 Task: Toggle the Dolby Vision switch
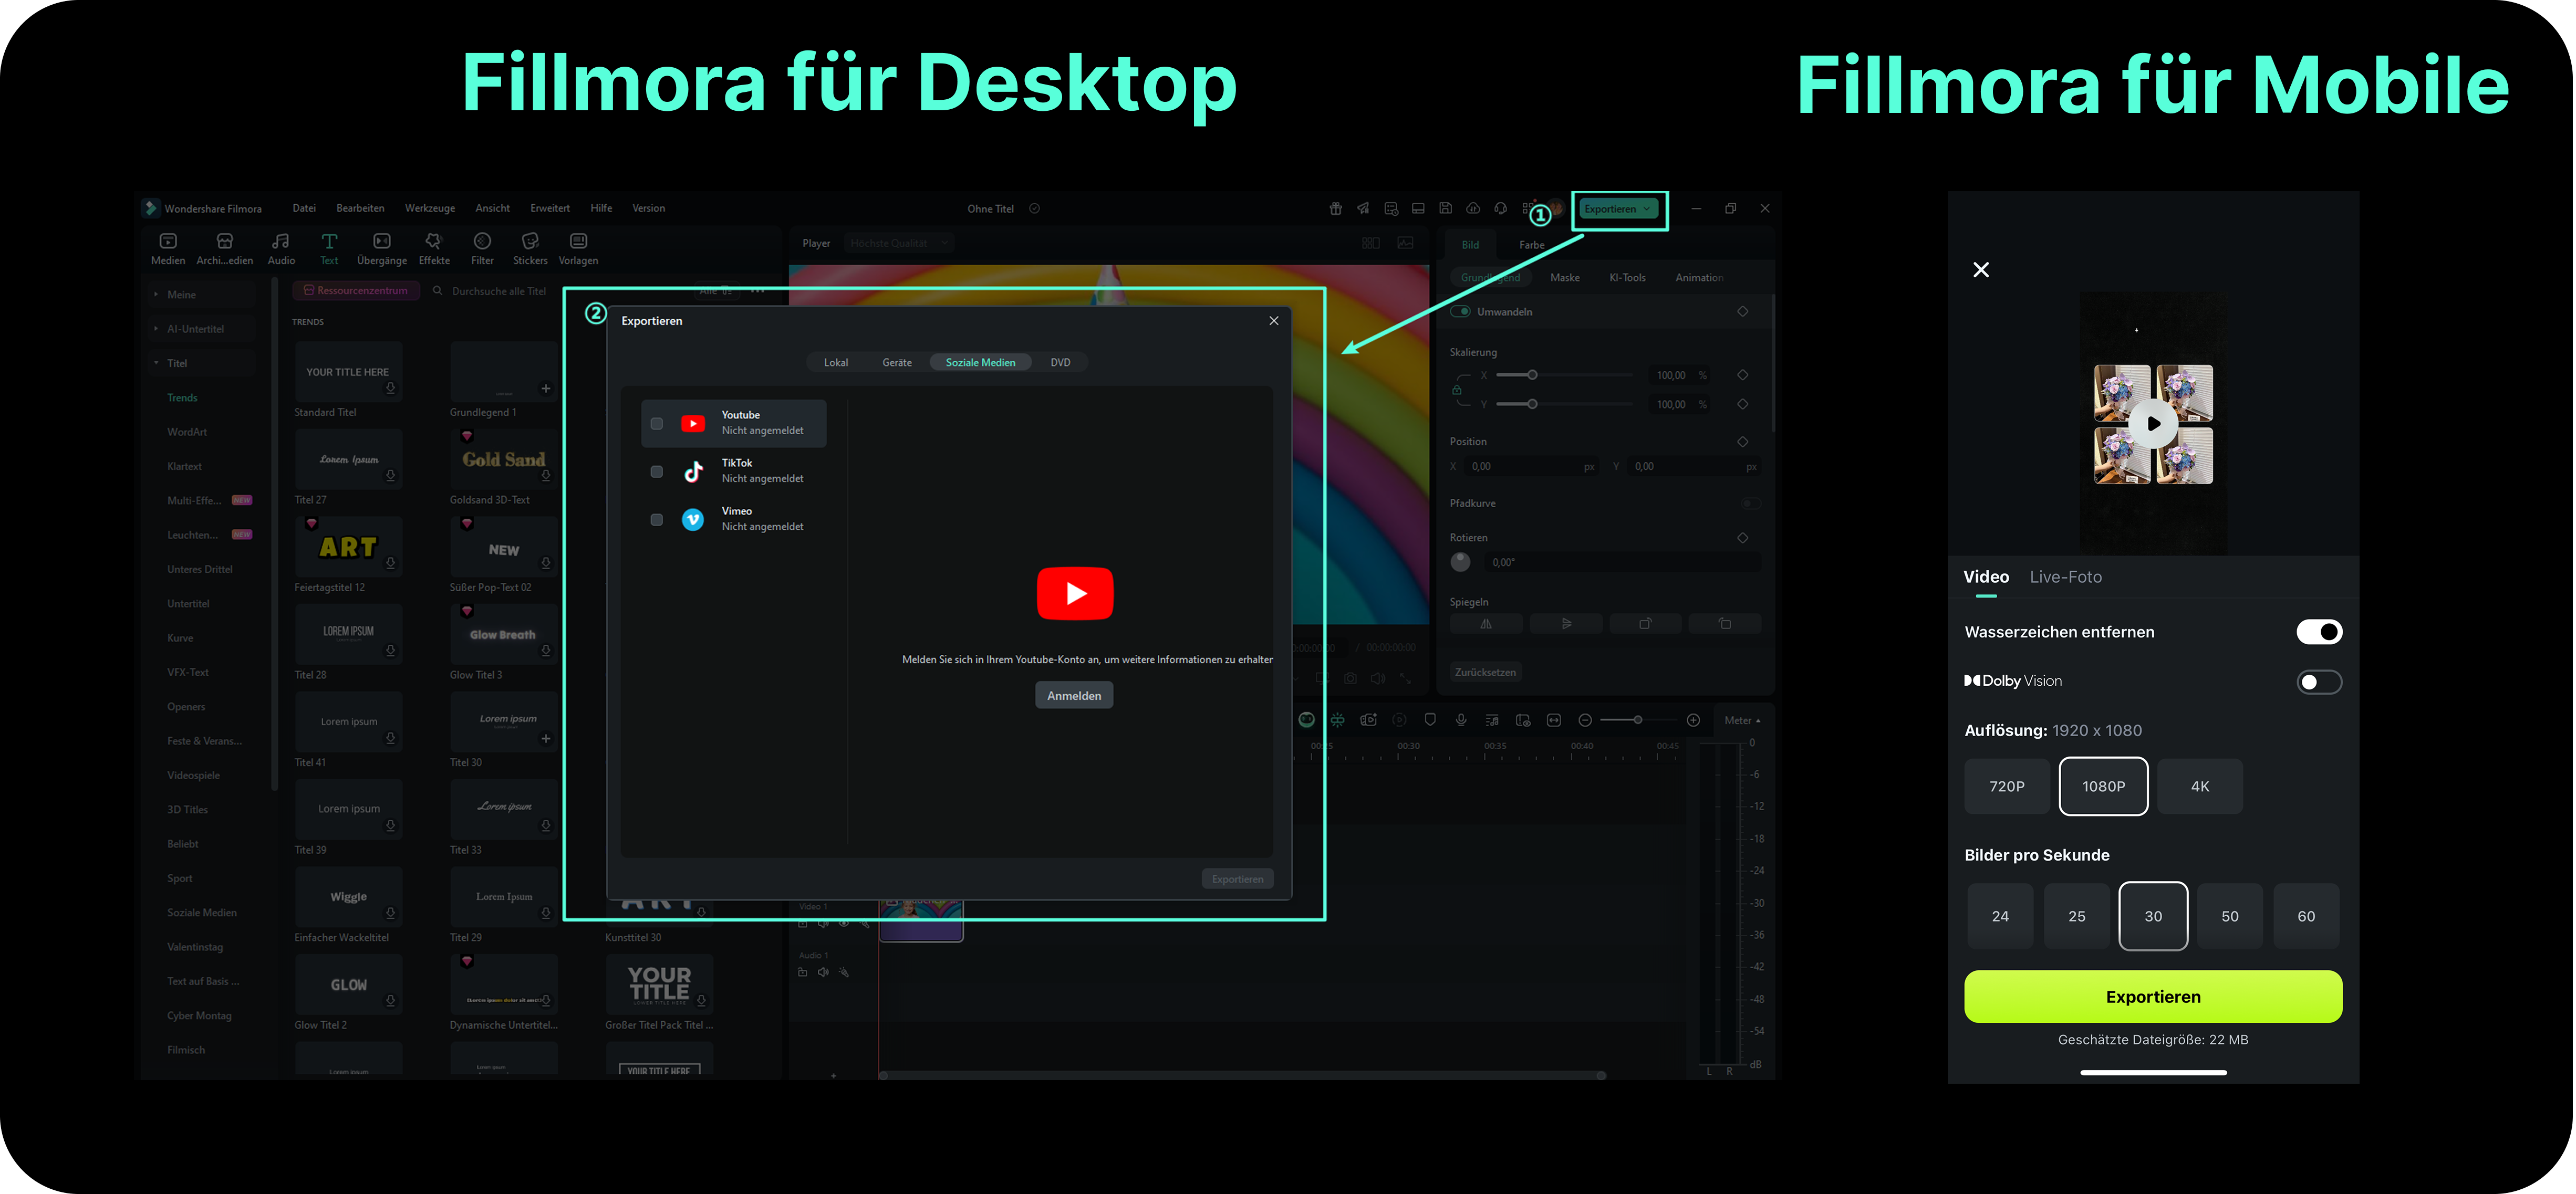pos(2319,682)
